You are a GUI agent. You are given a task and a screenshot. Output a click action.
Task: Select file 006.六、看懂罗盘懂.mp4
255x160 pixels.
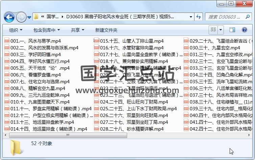click(x=33, y=75)
